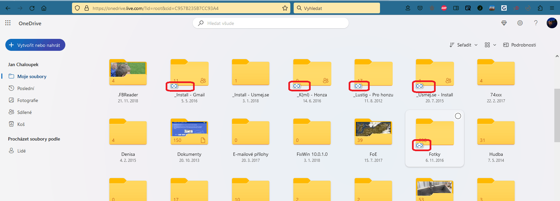Viewport: 560px width, 201px height.
Task: Click the link icon on _Install - Gmail
Action: coord(174,86)
